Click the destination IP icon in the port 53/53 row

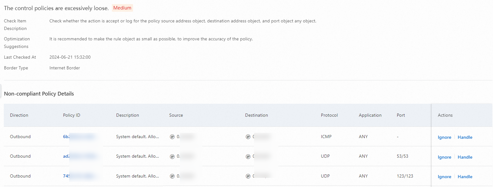click(x=248, y=156)
